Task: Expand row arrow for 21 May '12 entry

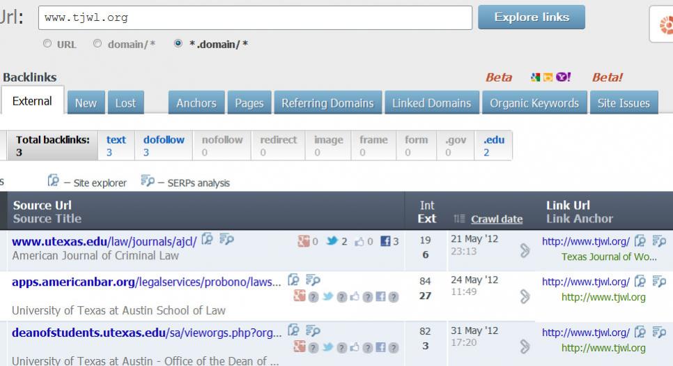Action: coord(525,250)
